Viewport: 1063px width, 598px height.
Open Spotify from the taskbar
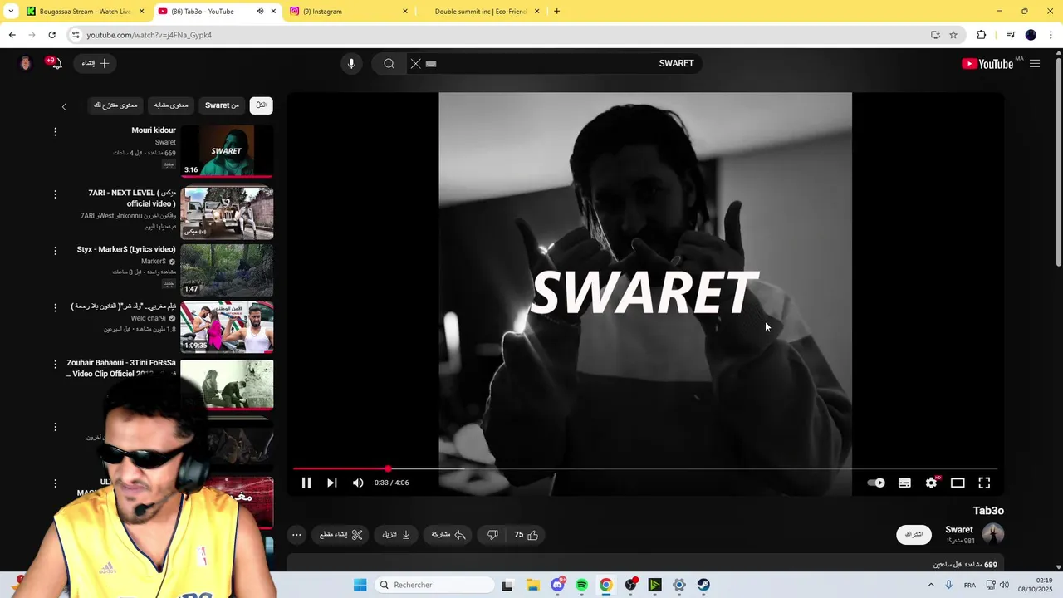581,585
